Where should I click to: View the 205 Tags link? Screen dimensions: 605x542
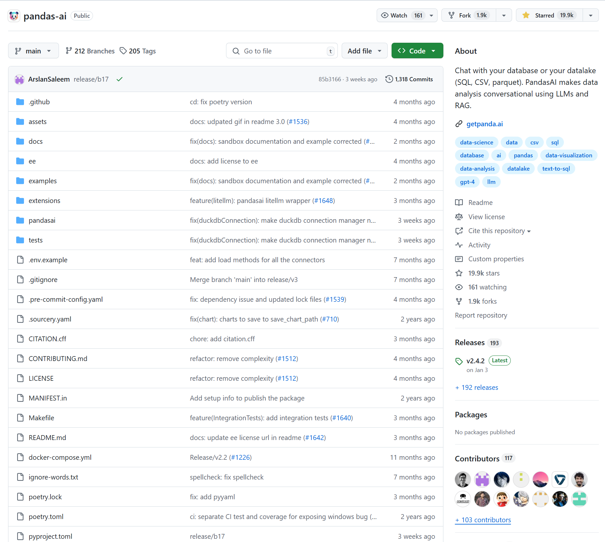138,51
